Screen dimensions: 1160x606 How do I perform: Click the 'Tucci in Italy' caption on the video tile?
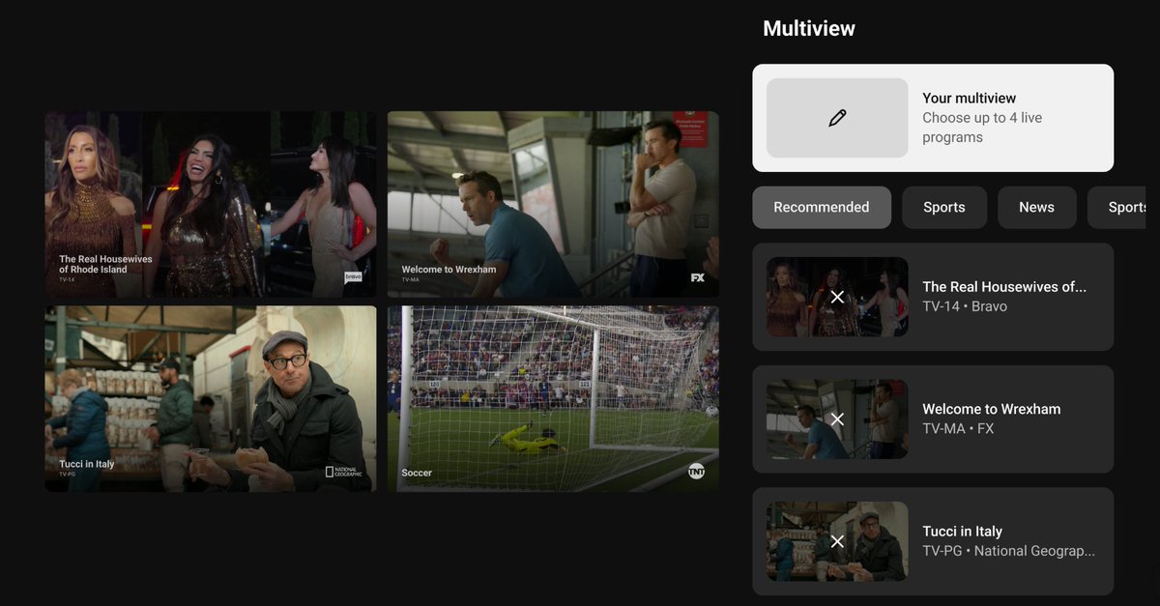[x=86, y=464]
